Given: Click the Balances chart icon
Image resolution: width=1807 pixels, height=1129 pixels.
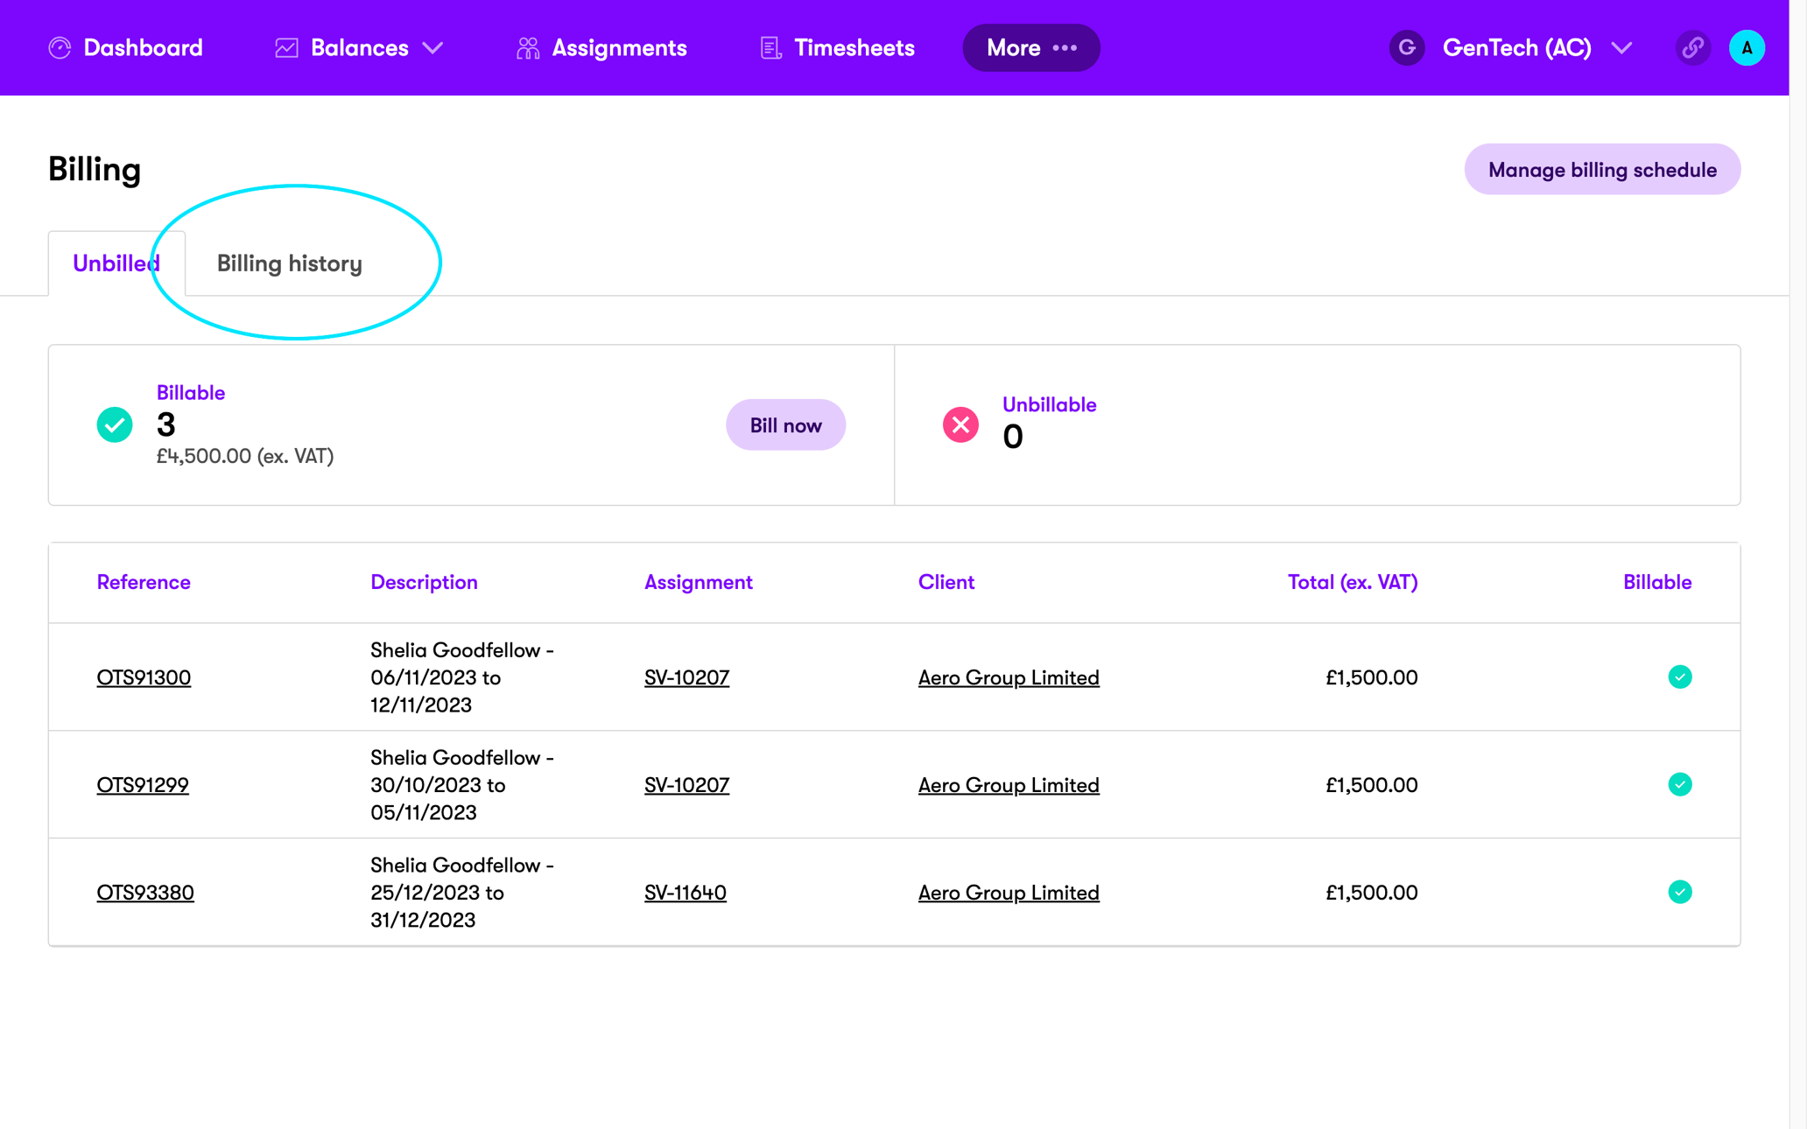Looking at the screenshot, I should [x=286, y=48].
